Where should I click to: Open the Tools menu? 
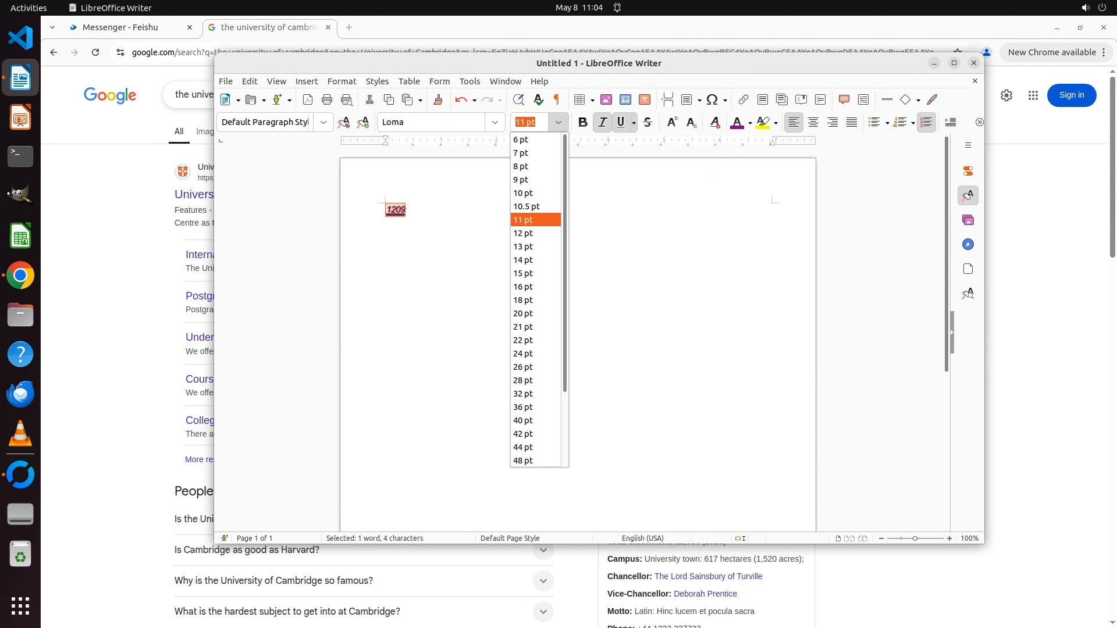(x=469, y=81)
